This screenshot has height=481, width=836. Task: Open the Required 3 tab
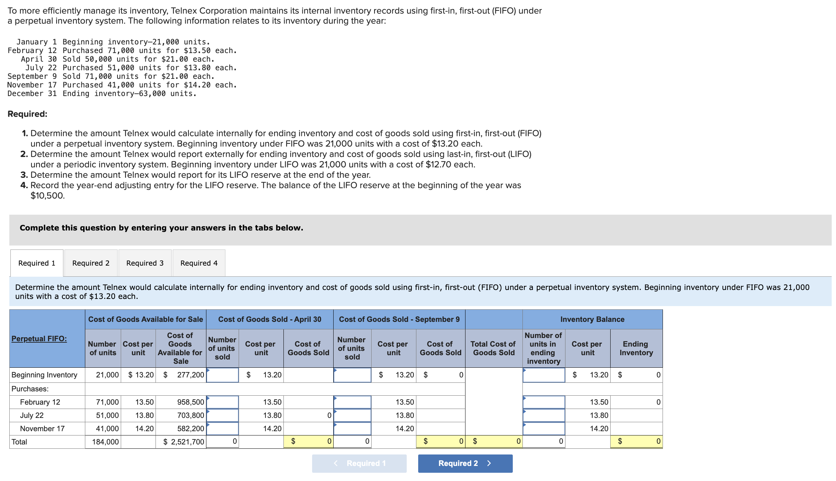(x=145, y=263)
